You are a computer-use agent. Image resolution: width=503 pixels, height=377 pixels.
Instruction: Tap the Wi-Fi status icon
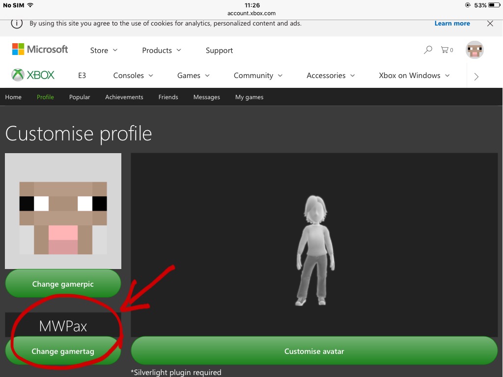click(x=30, y=5)
